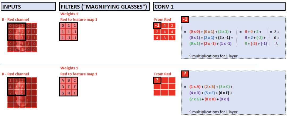Select the highlighted ? cell in bottom From Red grid
Screen dimensions: 287x116
pos(157,80)
